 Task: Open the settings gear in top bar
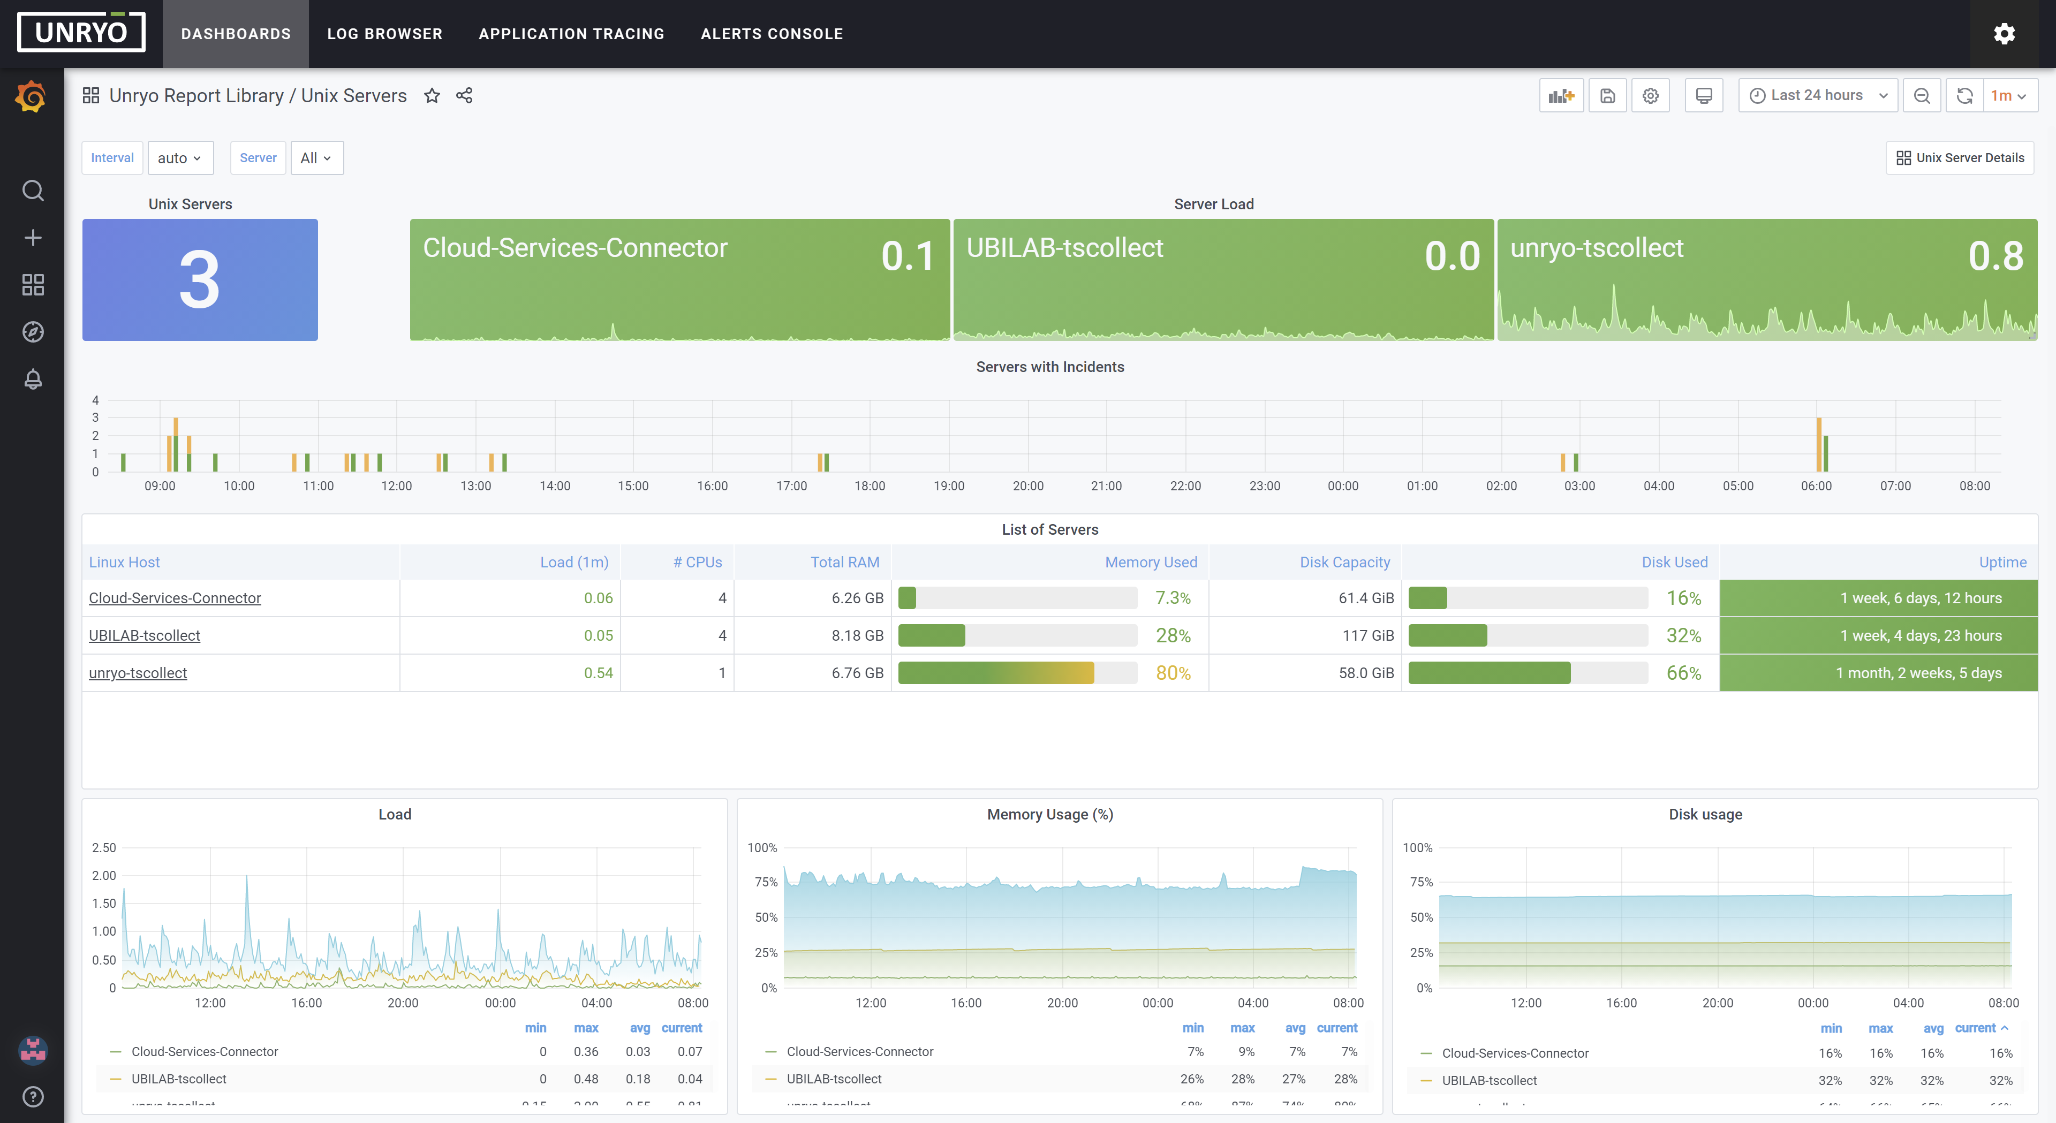point(2004,34)
